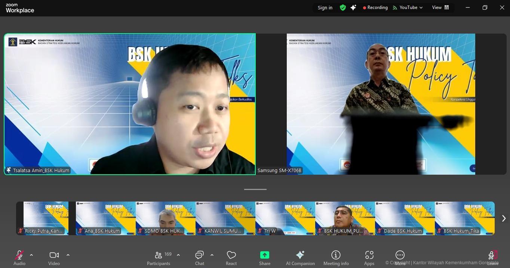
Task: Open the View layout menu
Action: click(440, 7)
